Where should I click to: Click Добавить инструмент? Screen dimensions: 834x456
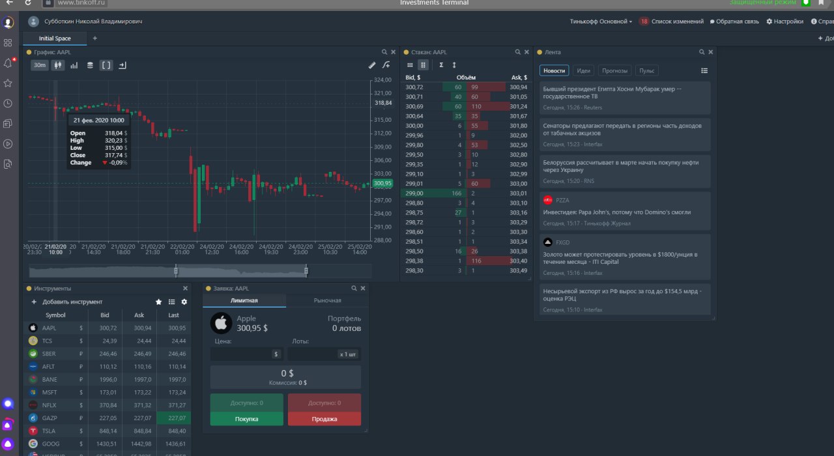[x=67, y=302]
